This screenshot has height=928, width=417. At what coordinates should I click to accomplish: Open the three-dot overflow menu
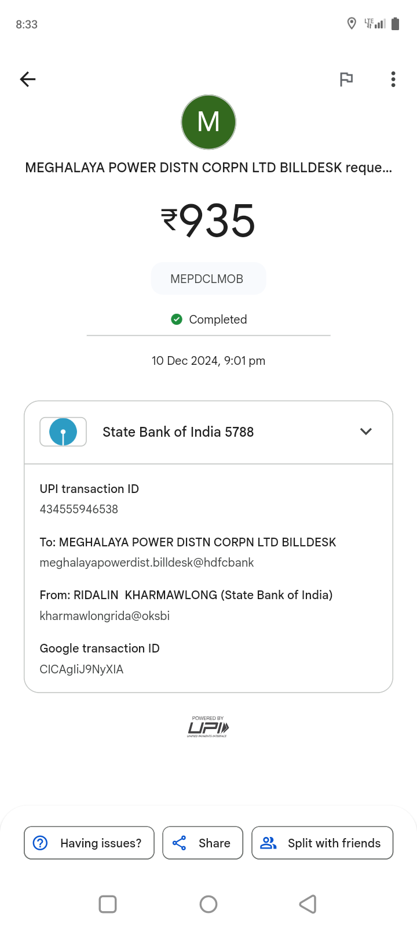pos(393,79)
